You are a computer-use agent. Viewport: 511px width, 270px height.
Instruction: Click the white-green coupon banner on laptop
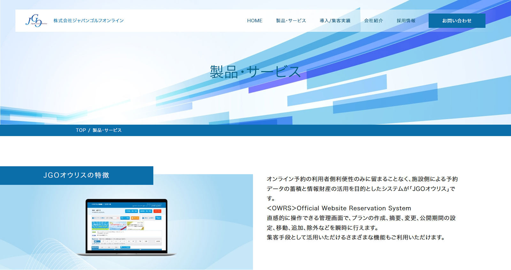(135, 225)
